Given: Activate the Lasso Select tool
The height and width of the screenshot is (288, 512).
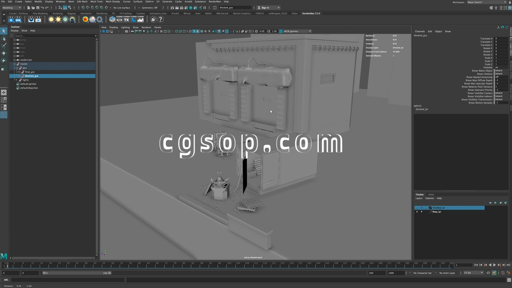Looking at the screenshot, I should [x=4, y=38].
